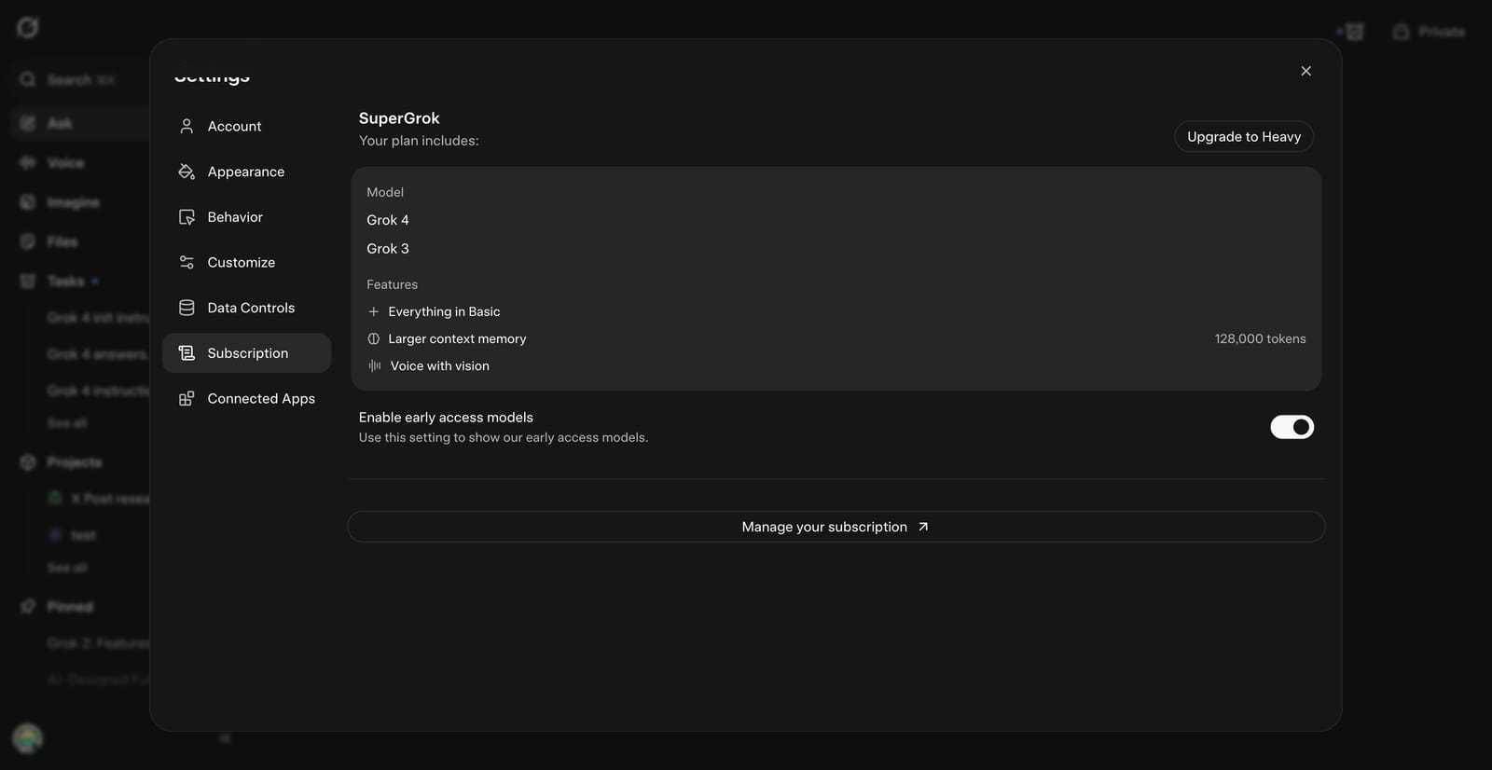Open Tasks in the background sidebar
Image resolution: width=1492 pixels, height=770 pixels.
coord(65,281)
